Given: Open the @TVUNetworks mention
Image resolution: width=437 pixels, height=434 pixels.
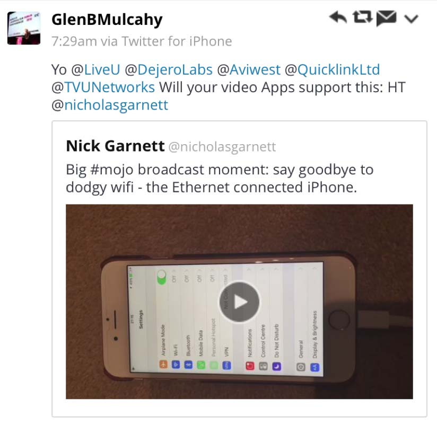Looking at the screenshot, I should [x=103, y=87].
